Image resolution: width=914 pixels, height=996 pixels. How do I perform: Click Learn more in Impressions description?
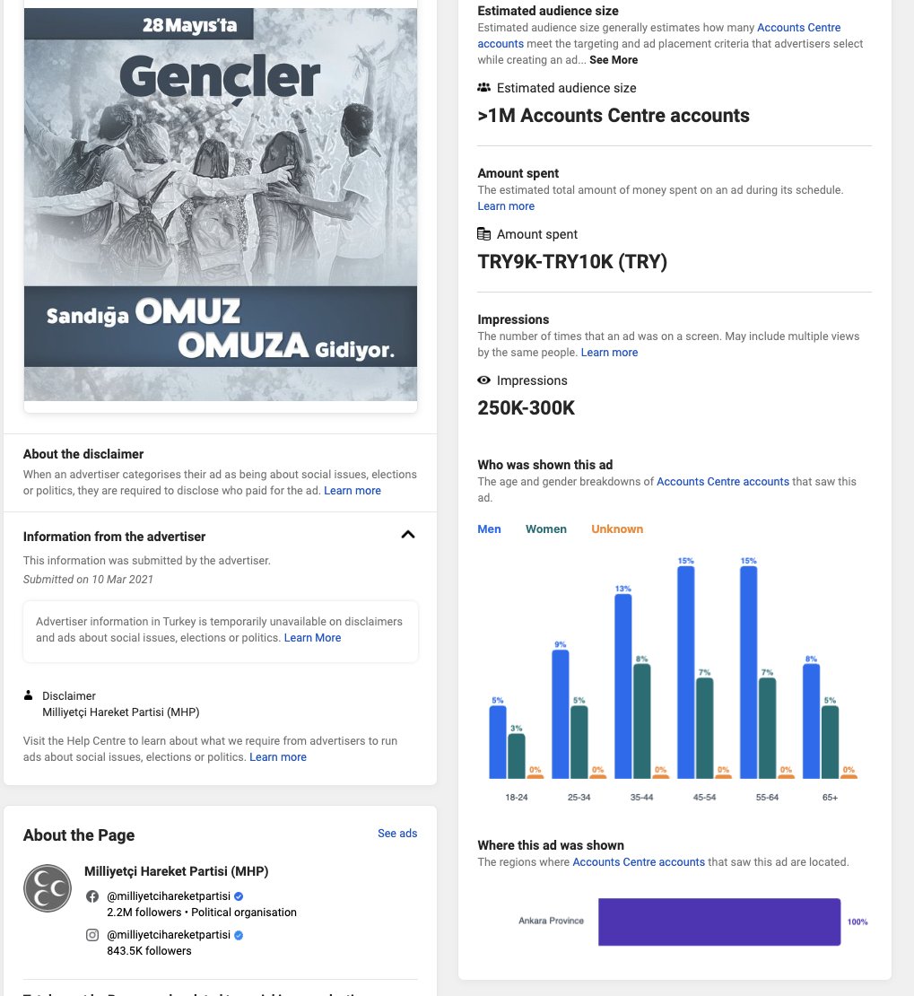609,352
